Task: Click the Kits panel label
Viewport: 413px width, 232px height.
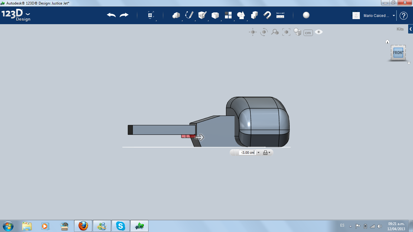Action: [400, 29]
